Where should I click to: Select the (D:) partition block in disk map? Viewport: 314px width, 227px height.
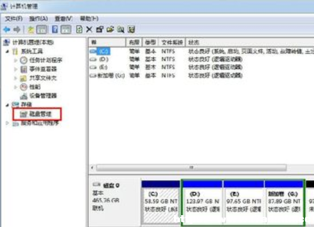coord(203,202)
